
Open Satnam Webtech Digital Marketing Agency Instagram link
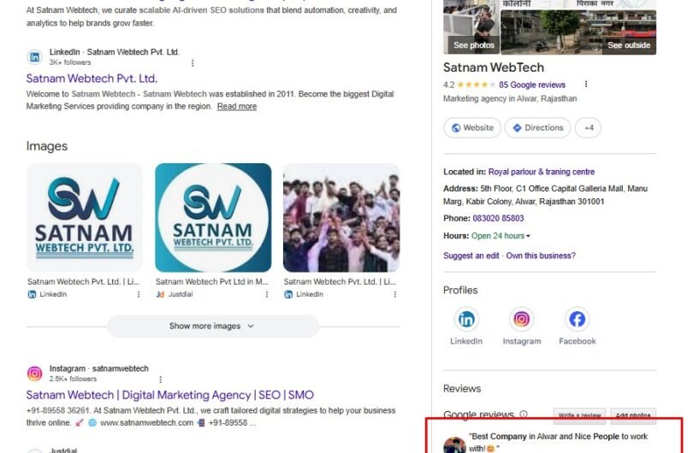pyautogui.click(x=169, y=395)
